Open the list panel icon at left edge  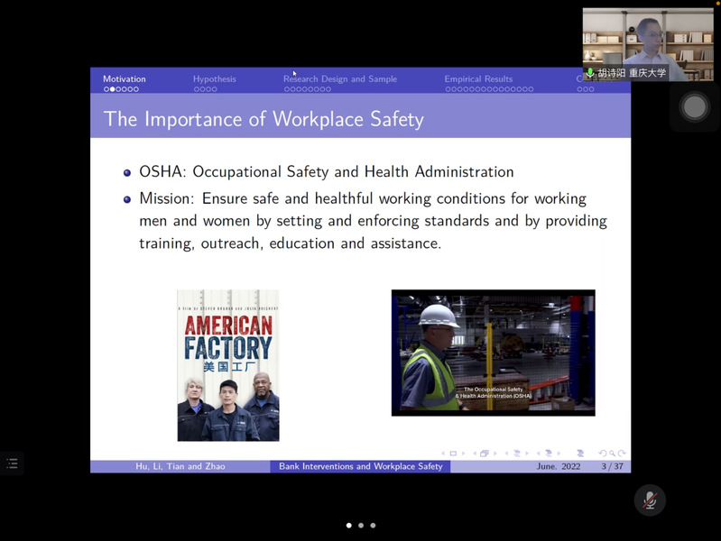[x=12, y=463]
